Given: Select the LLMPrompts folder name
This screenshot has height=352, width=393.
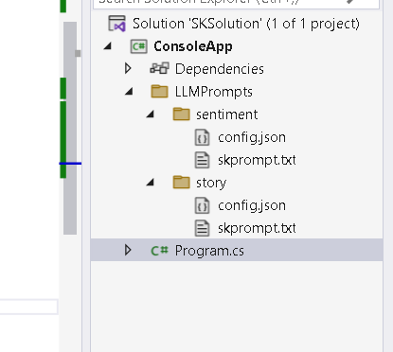Looking at the screenshot, I should click(214, 92).
